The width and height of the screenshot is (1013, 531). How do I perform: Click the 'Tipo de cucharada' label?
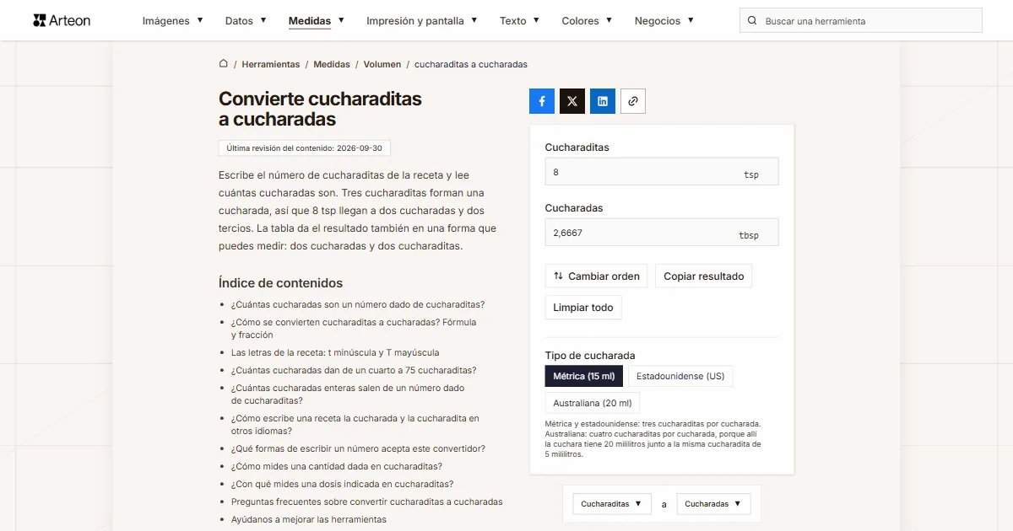pos(590,355)
